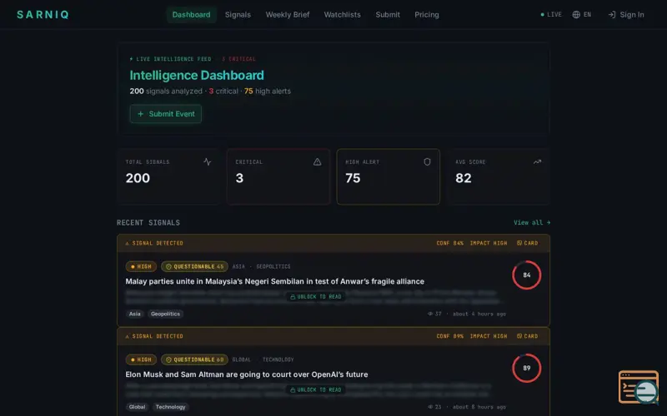Screen dimensions: 667x416
Task: Open CARD for the Malaysia signal
Action: [528, 243]
